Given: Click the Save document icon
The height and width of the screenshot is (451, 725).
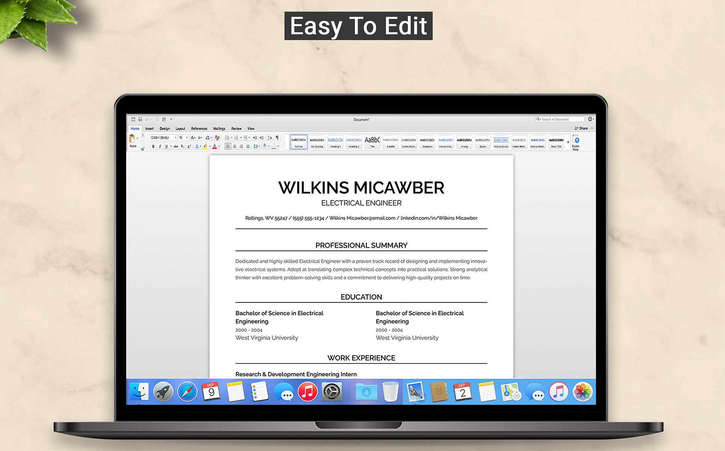Looking at the screenshot, I should (140, 119).
